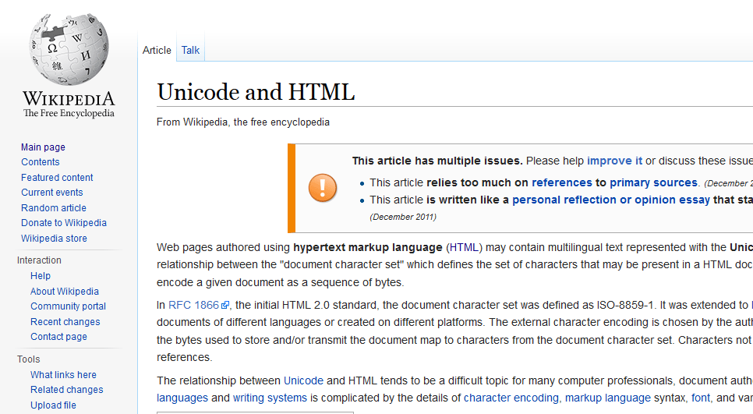View Recent changes
753x414 pixels.
tap(65, 321)
